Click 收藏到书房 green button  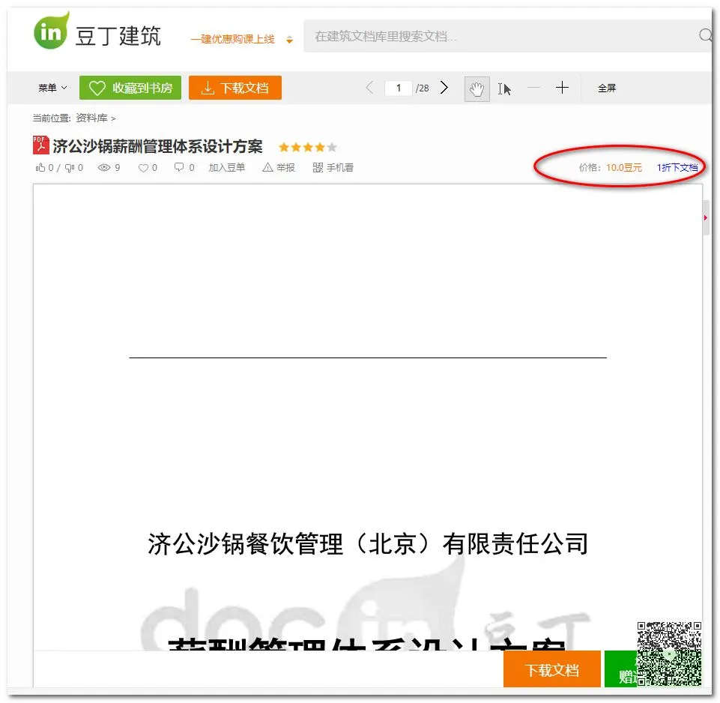pyautogui.click(x=130, y=88)
